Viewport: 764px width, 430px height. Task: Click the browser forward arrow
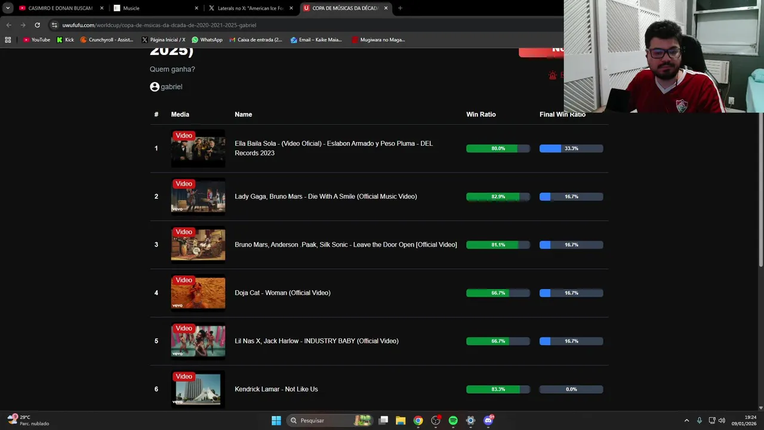click(23, 25)
